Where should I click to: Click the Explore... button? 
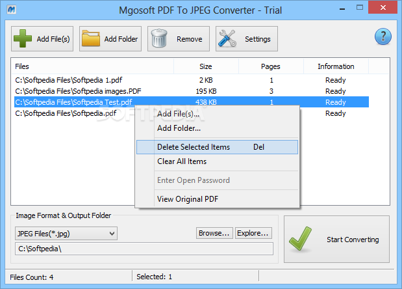pyautogui.click(x=253, y=233)
